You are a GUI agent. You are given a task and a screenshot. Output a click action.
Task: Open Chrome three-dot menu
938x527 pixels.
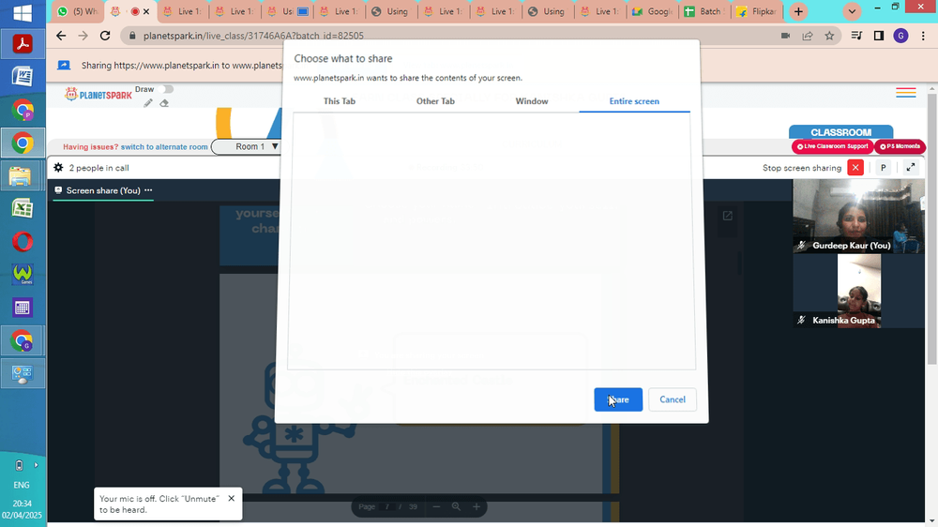924,36
